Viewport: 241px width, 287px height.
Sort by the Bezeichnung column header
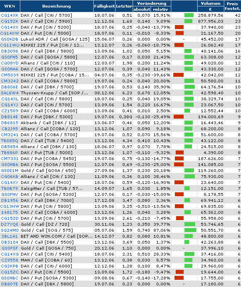coord(57,6)
